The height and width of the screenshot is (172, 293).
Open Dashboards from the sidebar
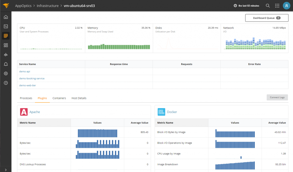pos(6,45)
